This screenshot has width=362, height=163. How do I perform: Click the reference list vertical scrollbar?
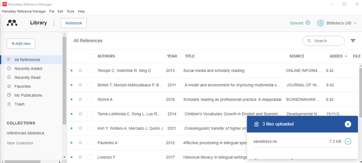(x=361, y=92)
